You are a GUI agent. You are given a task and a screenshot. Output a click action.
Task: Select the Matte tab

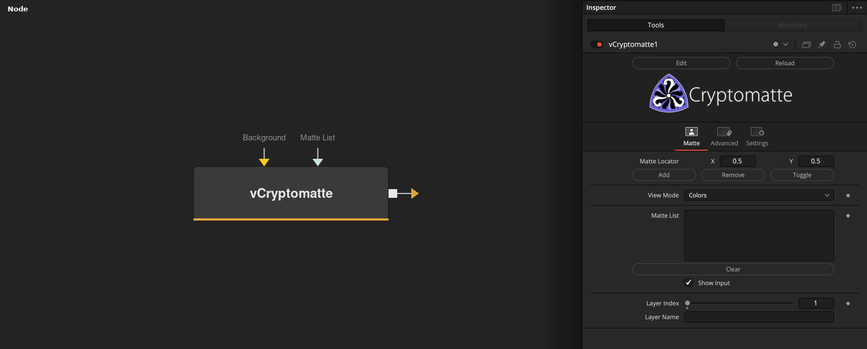691,137
